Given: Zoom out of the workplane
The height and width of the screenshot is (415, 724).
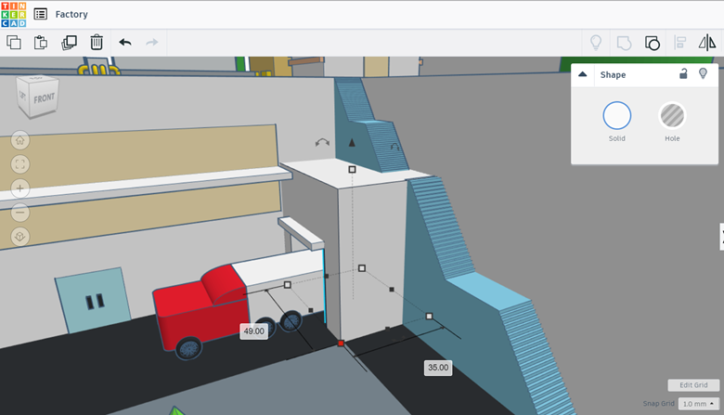Looking at the screenshot, I should tap(19, 213).
